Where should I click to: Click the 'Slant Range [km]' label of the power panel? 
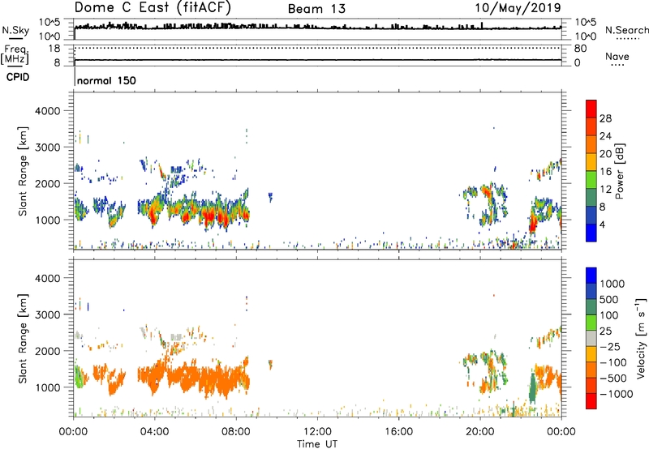24,171
